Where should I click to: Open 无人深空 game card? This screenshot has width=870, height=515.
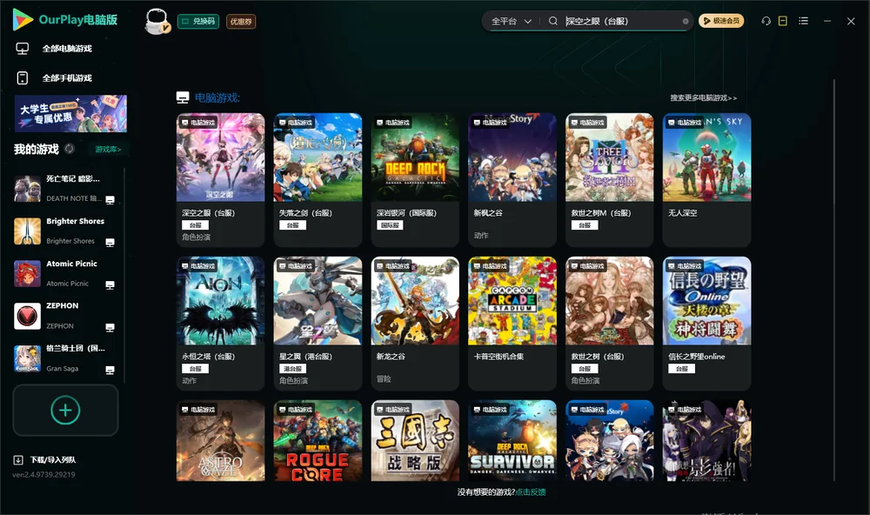[706, 180]
